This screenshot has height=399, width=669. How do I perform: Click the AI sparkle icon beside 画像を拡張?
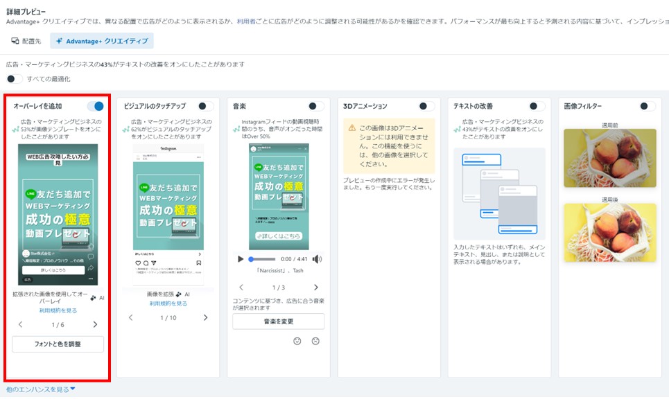(x=179, y=294)
